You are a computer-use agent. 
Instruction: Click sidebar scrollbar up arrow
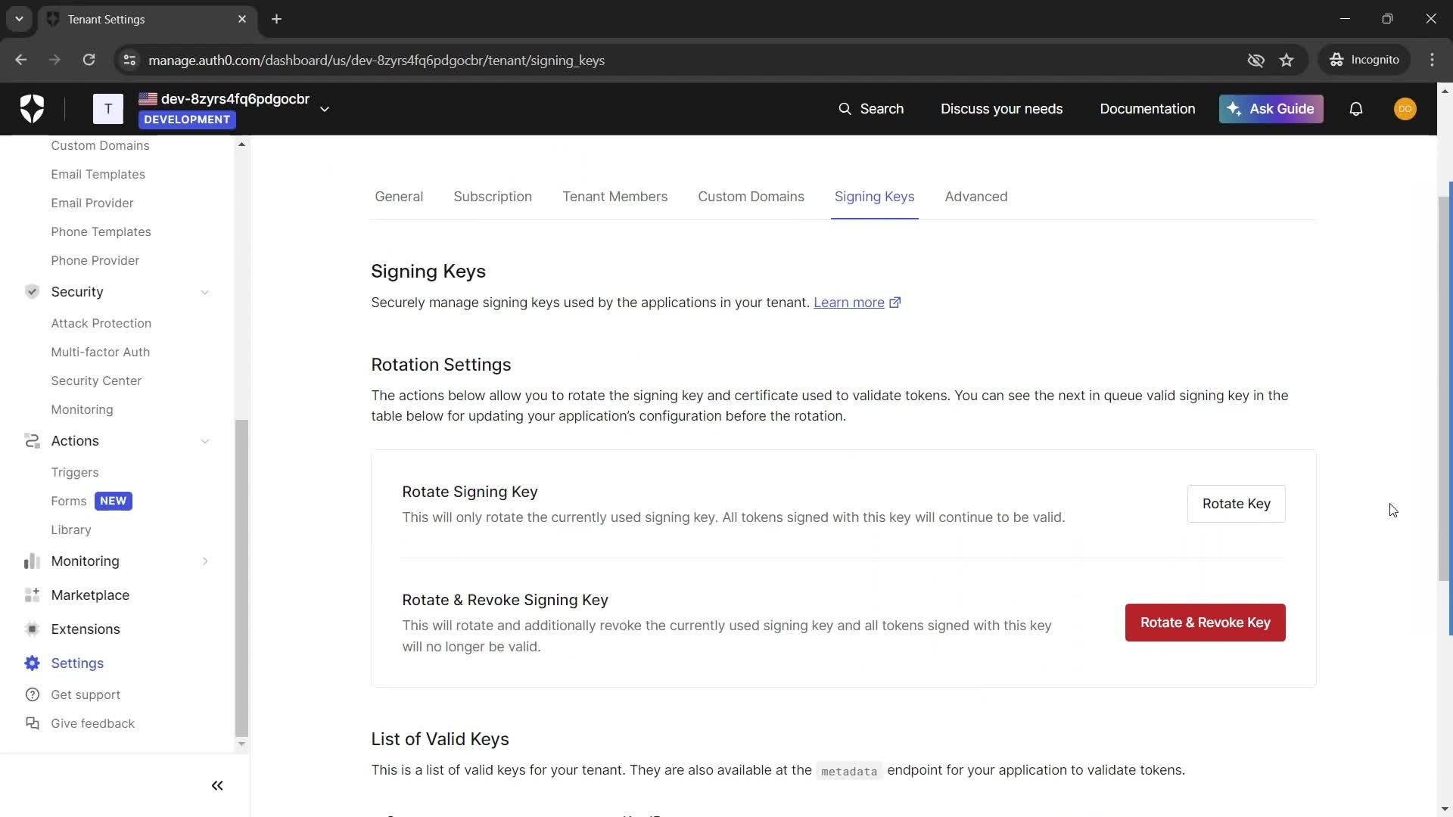tap(241, 144)
